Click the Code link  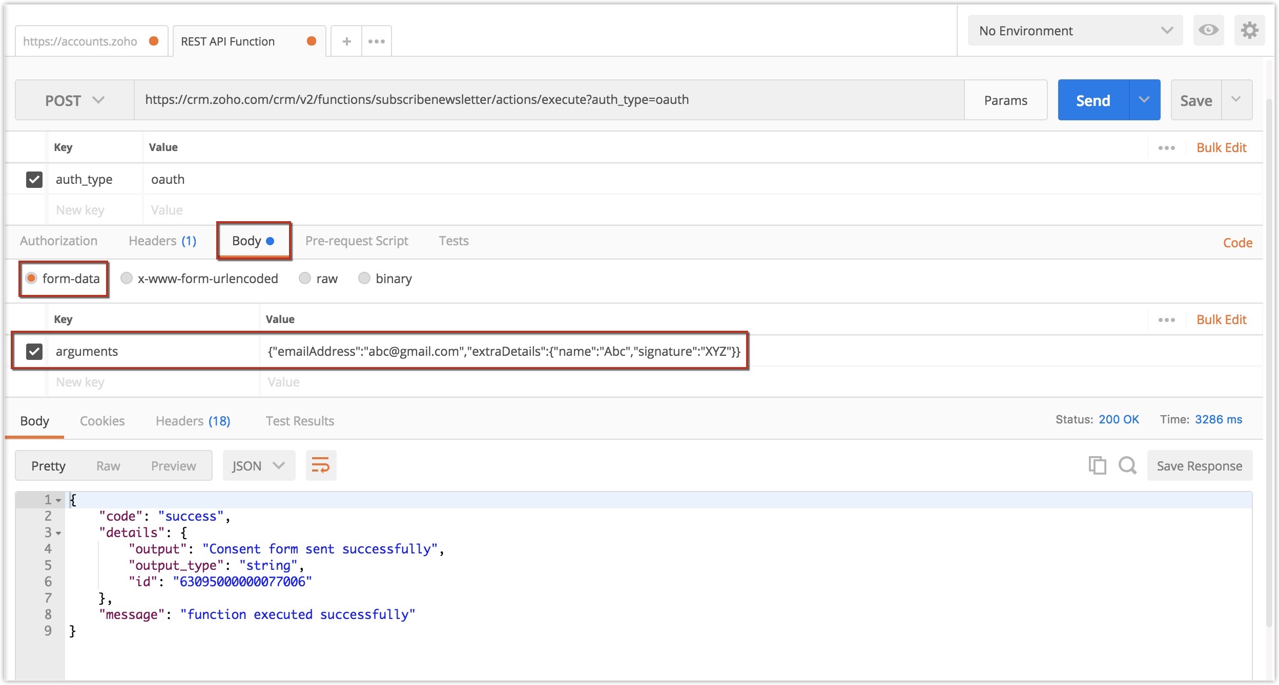pos(1237,243)
